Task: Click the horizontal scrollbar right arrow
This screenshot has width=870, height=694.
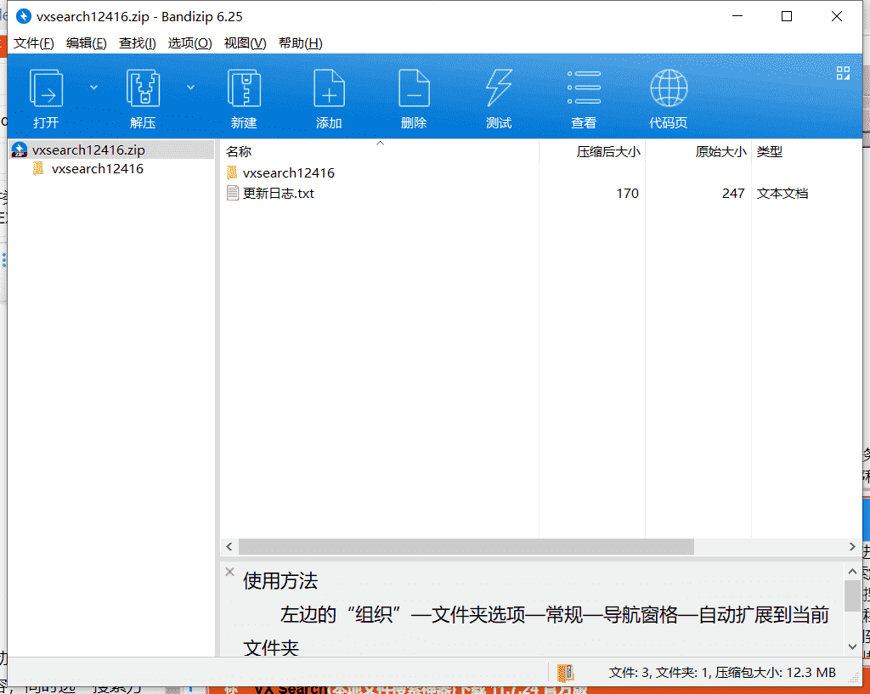Action: point(852,546)
